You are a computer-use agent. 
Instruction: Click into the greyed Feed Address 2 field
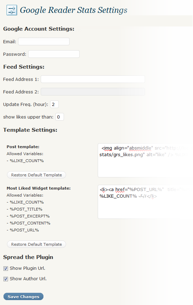coord(93,92)
